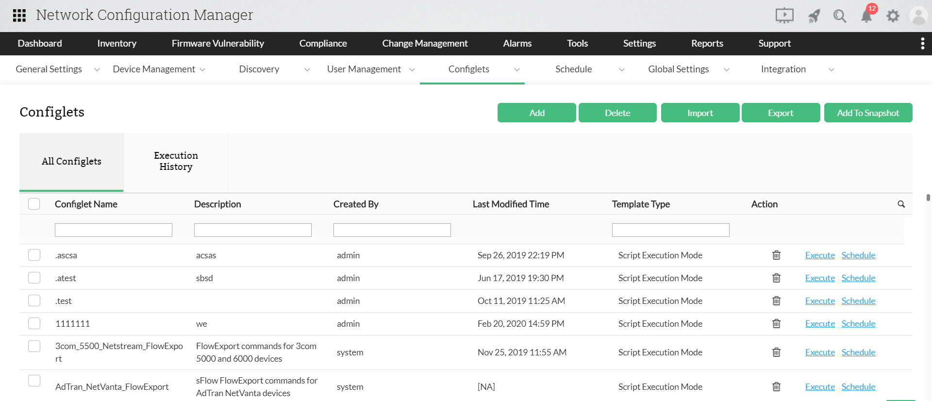
Task: Expand the Global Settings dropdown
Action: 727,69
